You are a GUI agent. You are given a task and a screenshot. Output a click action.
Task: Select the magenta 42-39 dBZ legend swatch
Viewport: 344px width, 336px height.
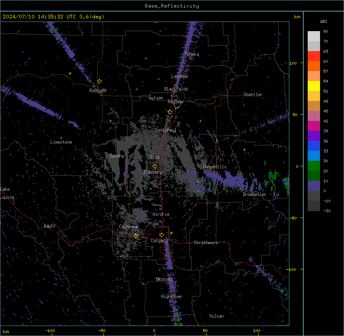(x=314, y=126)
